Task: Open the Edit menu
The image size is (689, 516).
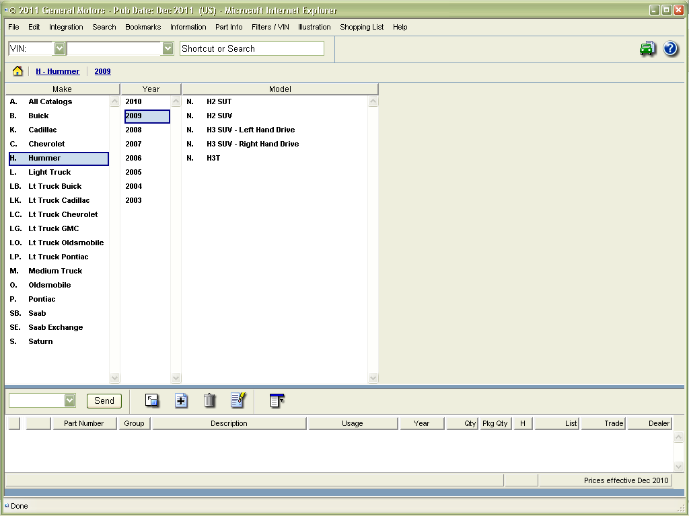Action: pyautogui.click(x=34, y=27)
